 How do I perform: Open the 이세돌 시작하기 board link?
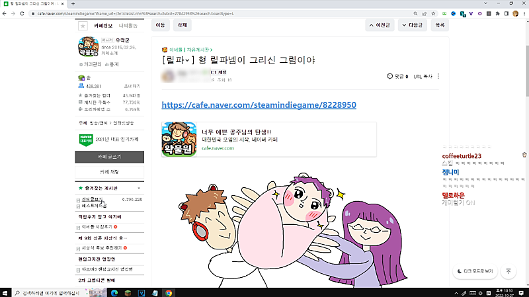pyautogui.click(x=97, y=227)
